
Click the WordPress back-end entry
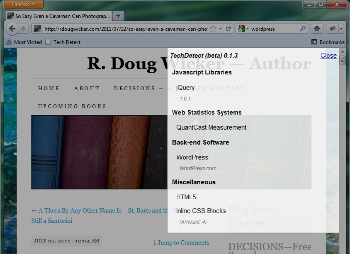click(x=192, y=157)
